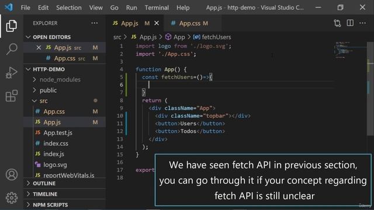Viewport: 374px width, 210px height.
Task: Open the Help menu
Action: pyautogui.click(x=183, y=8)
